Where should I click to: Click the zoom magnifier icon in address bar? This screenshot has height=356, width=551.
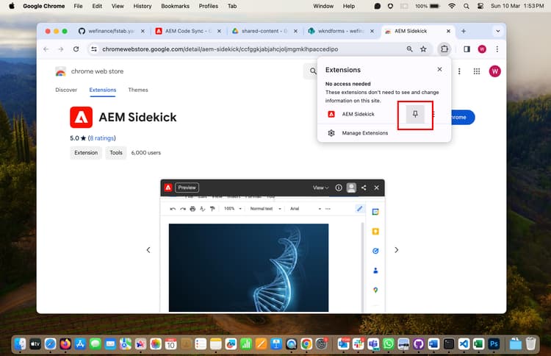409,49
